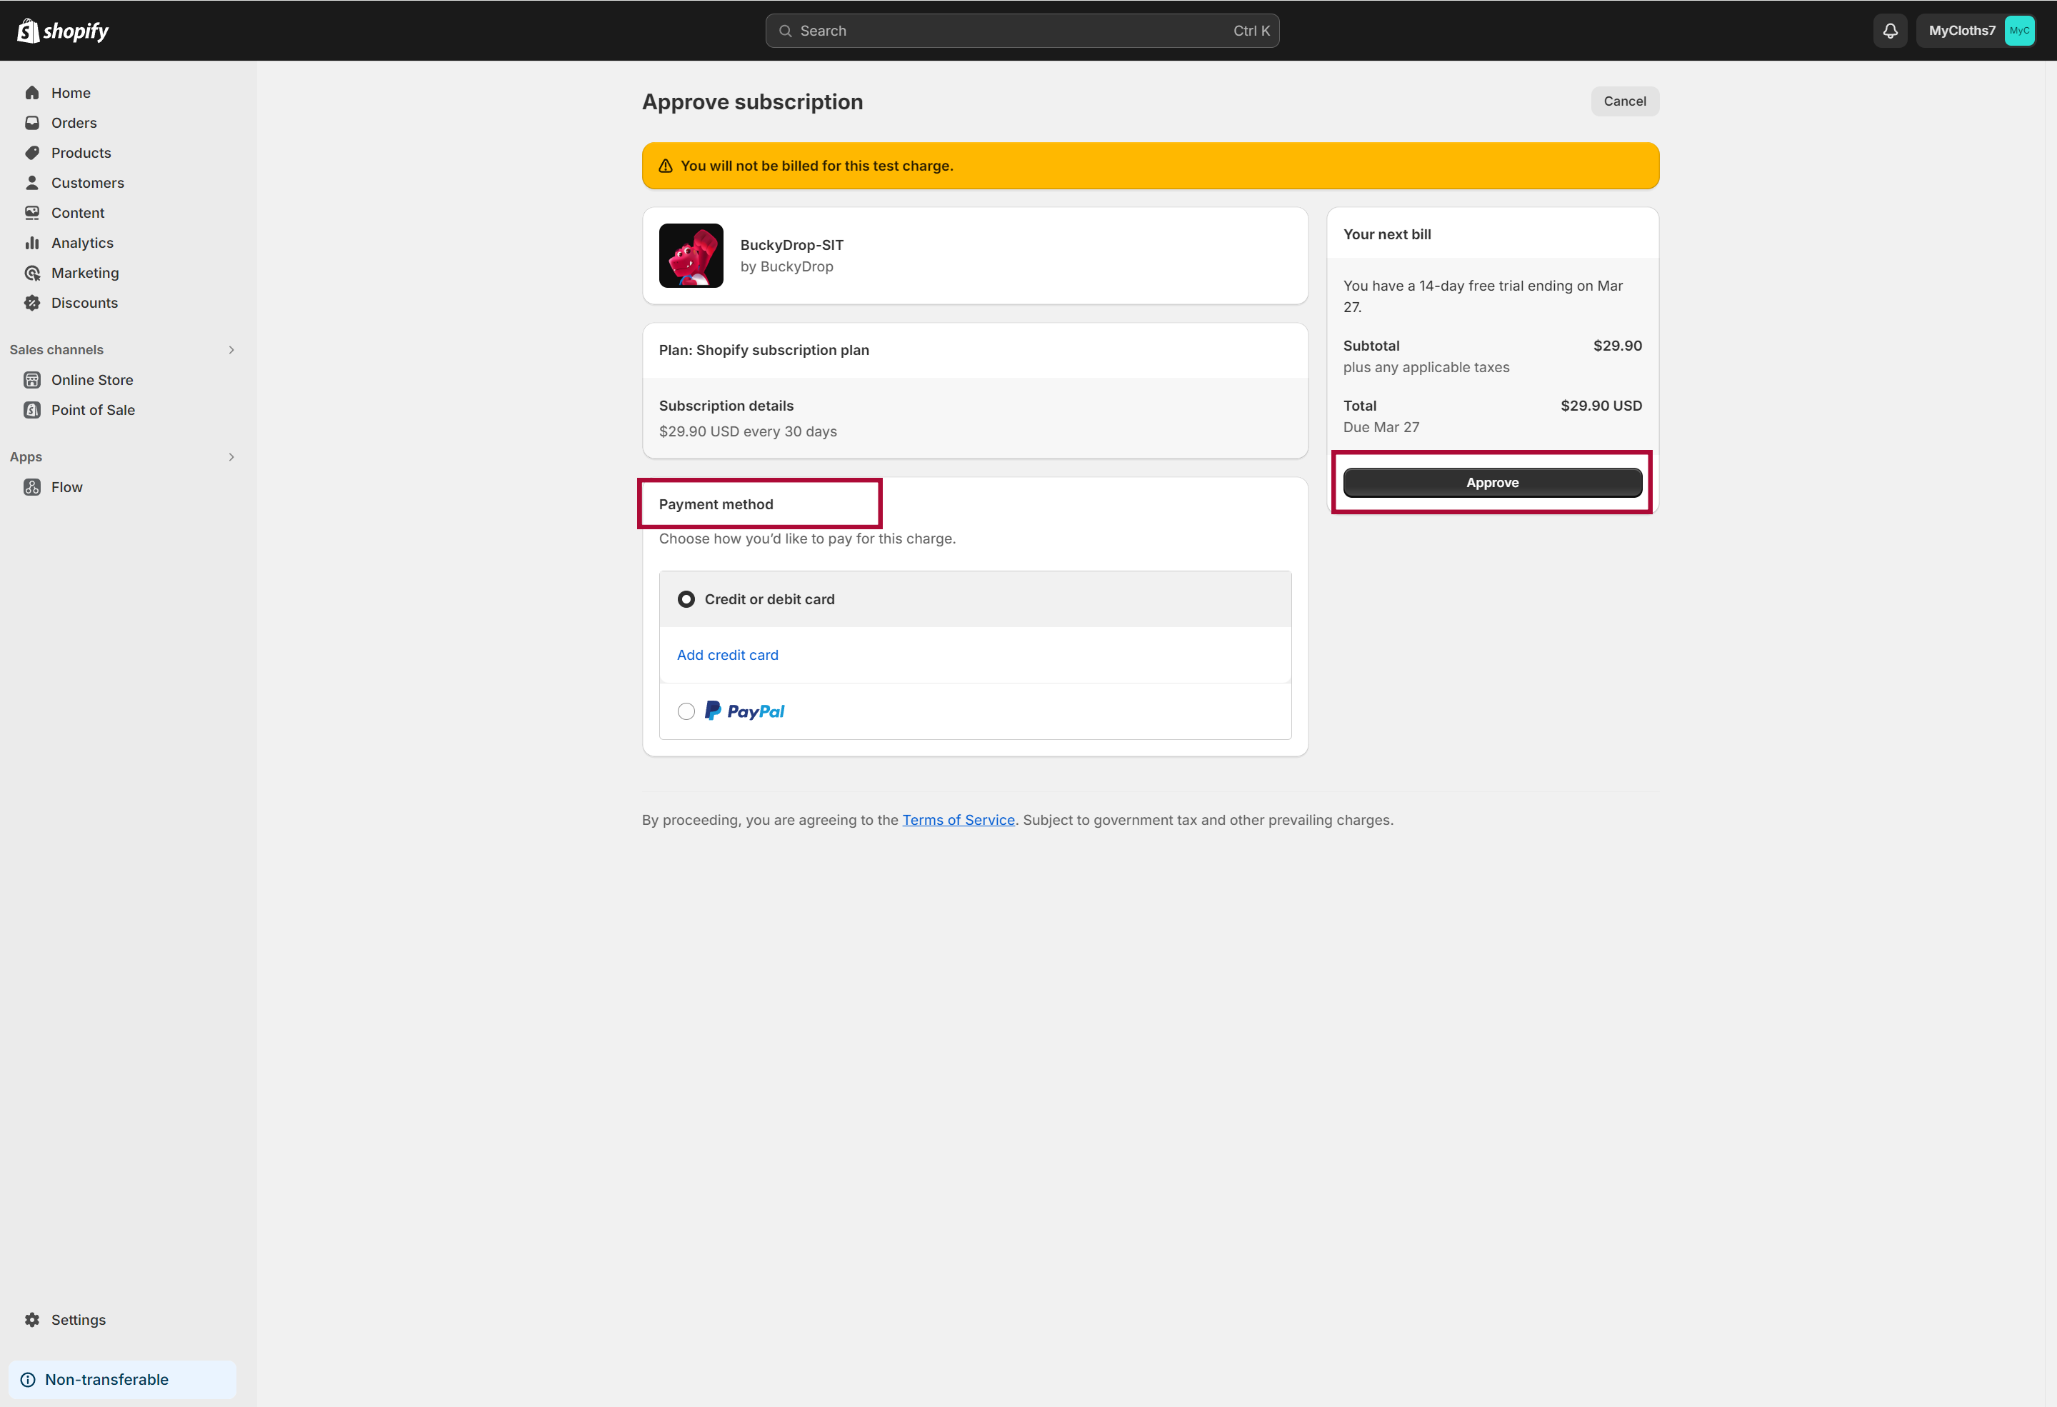Click Cancel subscription approval

[1626, 100]
